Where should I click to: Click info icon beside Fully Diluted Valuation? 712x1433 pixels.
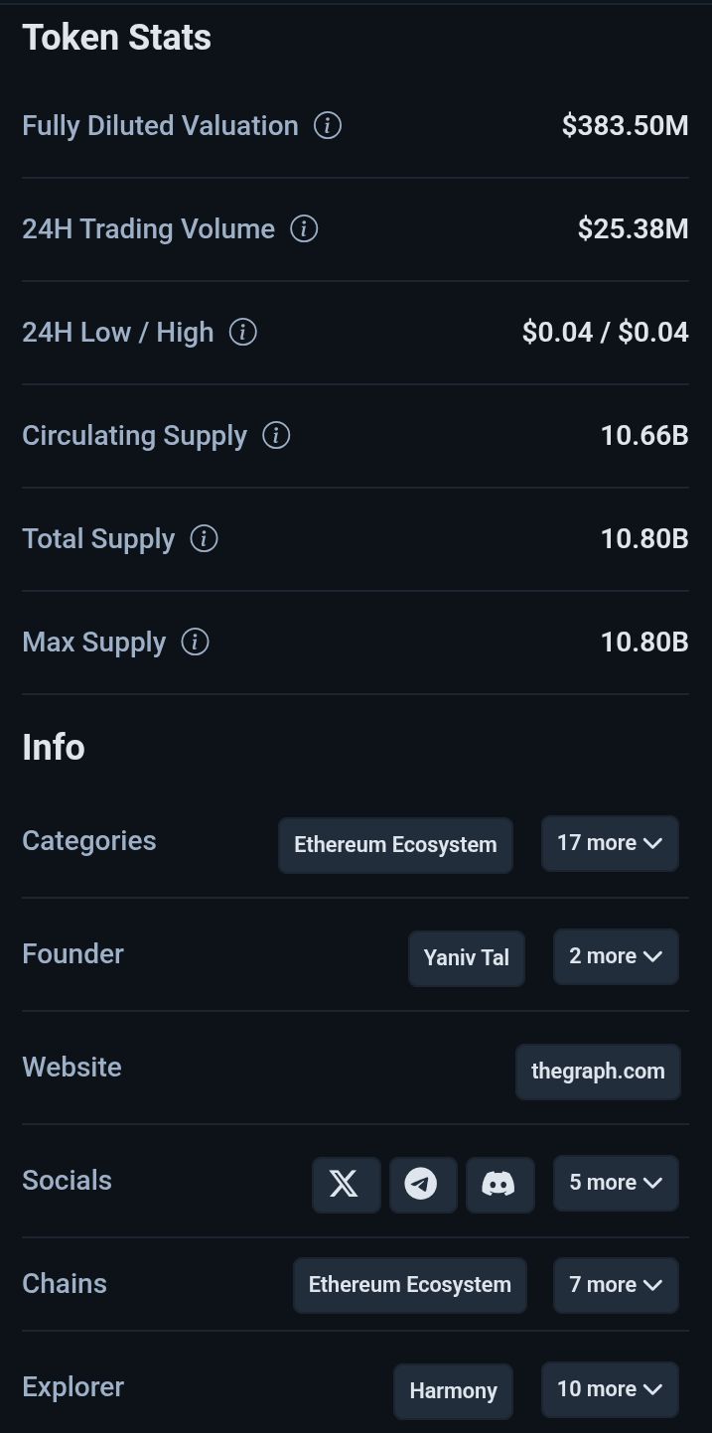coord(328,126)
